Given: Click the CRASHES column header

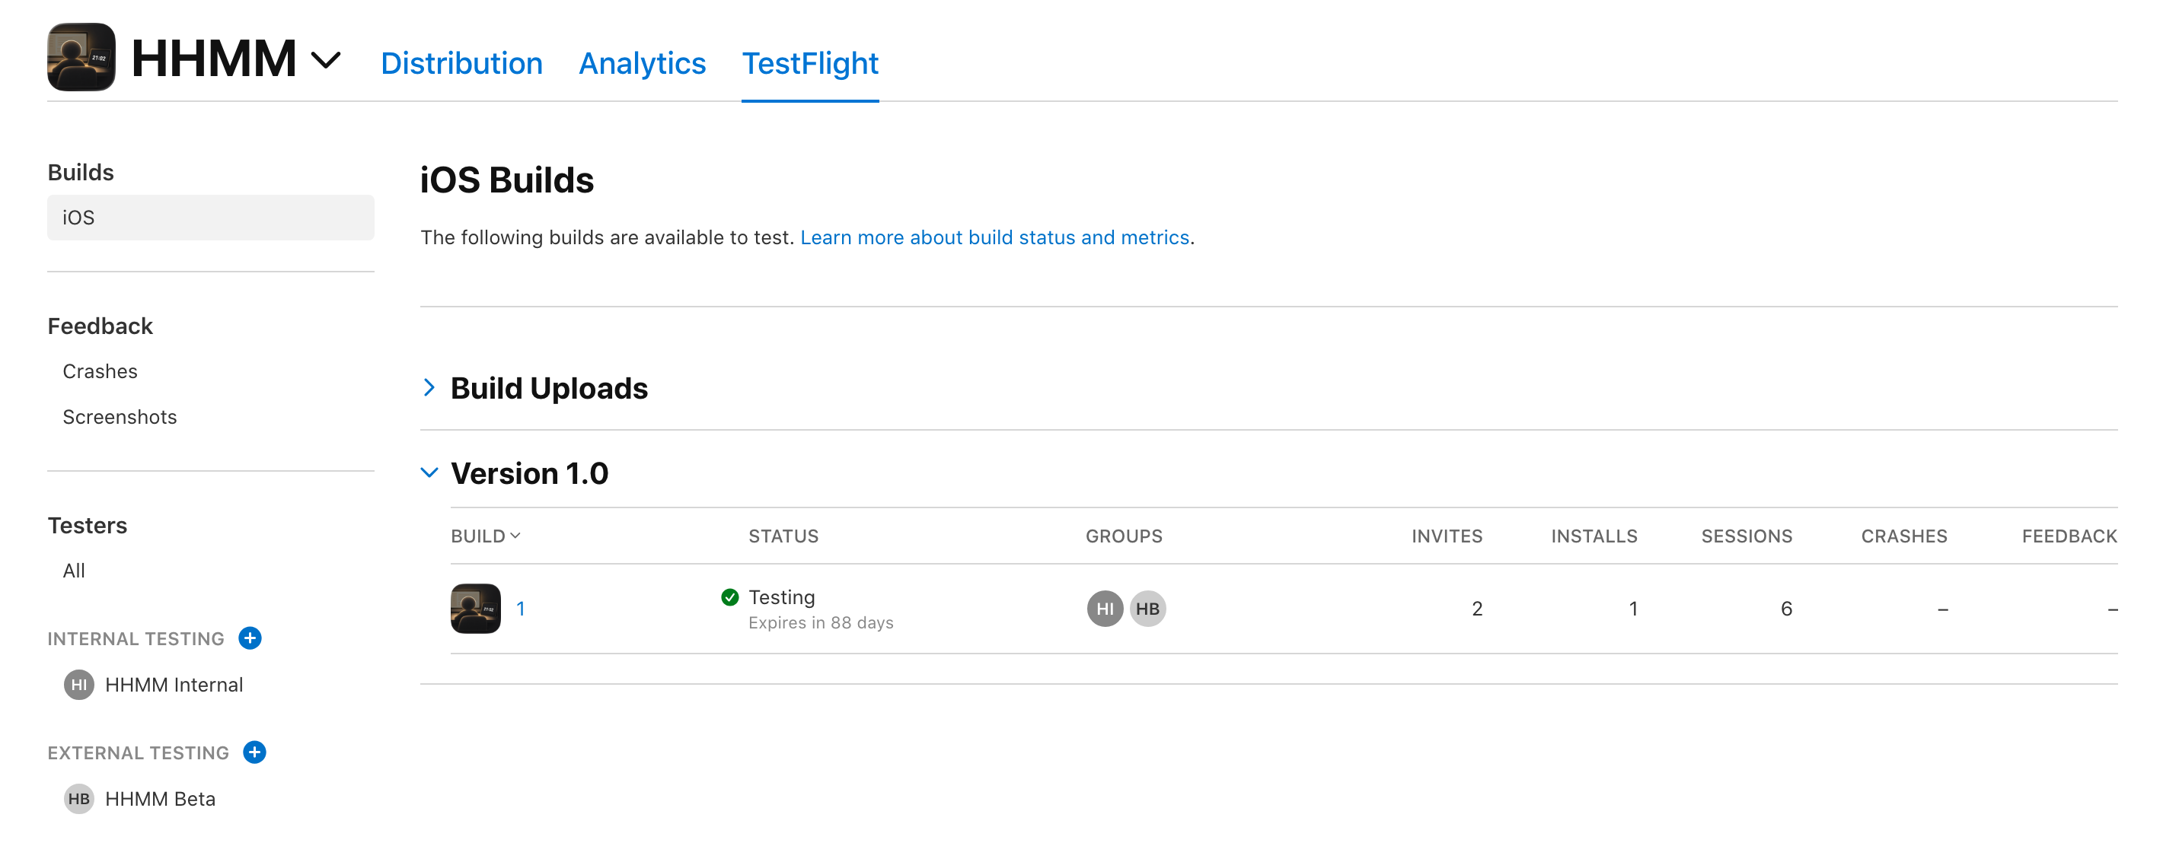Looking at the screenshot, I should pyautogui.click(x=1904, y=536).
